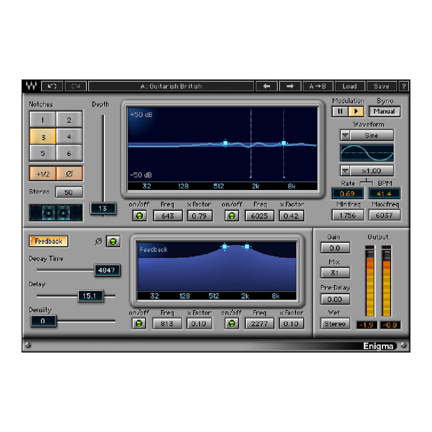The height and width of the screenshot is (432, 432).
Task: Click the redo arrow button
Action: (x=76, y=86)
